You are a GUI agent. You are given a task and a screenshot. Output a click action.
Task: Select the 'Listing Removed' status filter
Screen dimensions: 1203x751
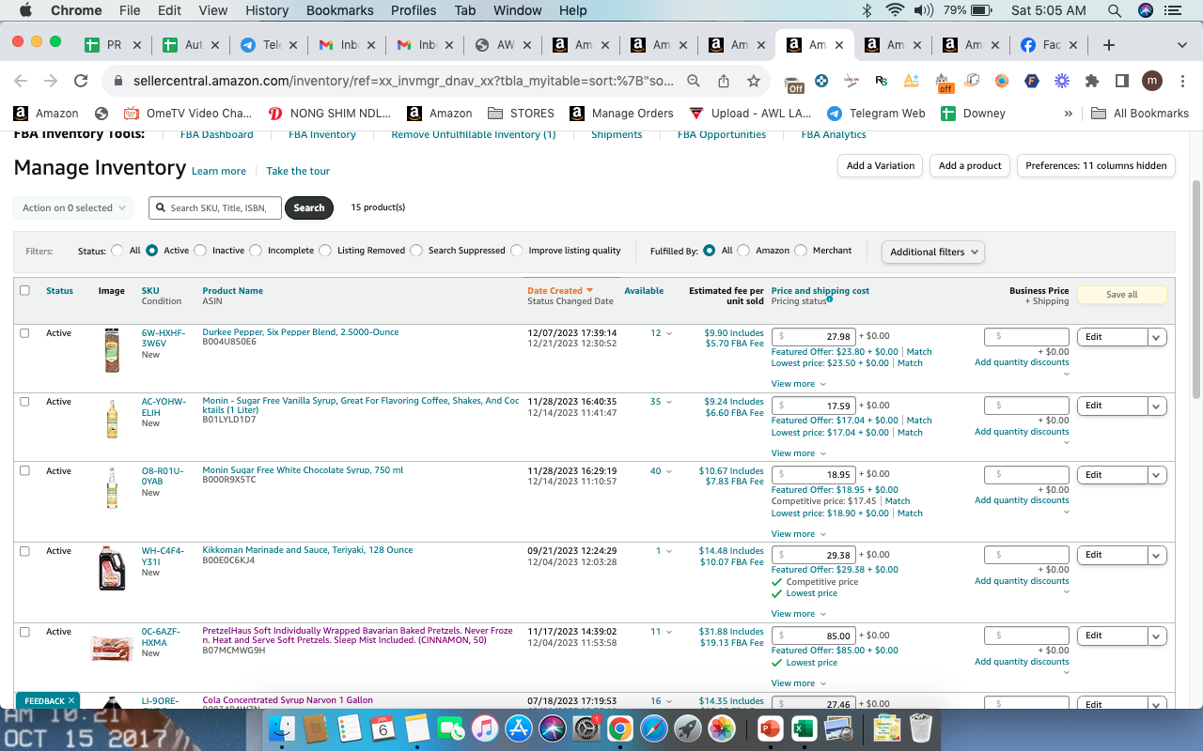pos(325,251)
